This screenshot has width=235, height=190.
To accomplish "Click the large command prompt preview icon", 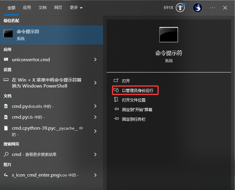I will pyautogui.click(x=169, y=35).
